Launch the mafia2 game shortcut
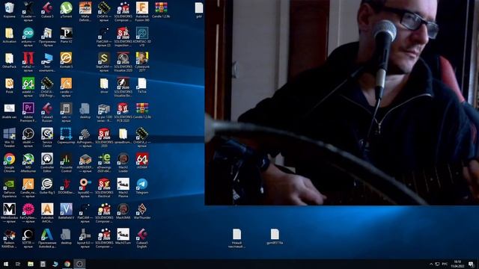Screen dimensions: 479x269 28,62
